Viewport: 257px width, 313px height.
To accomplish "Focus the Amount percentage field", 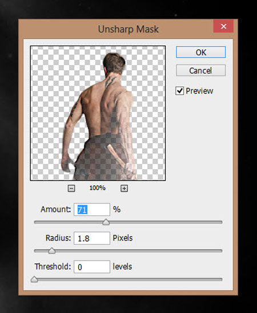I will point(92,209).
